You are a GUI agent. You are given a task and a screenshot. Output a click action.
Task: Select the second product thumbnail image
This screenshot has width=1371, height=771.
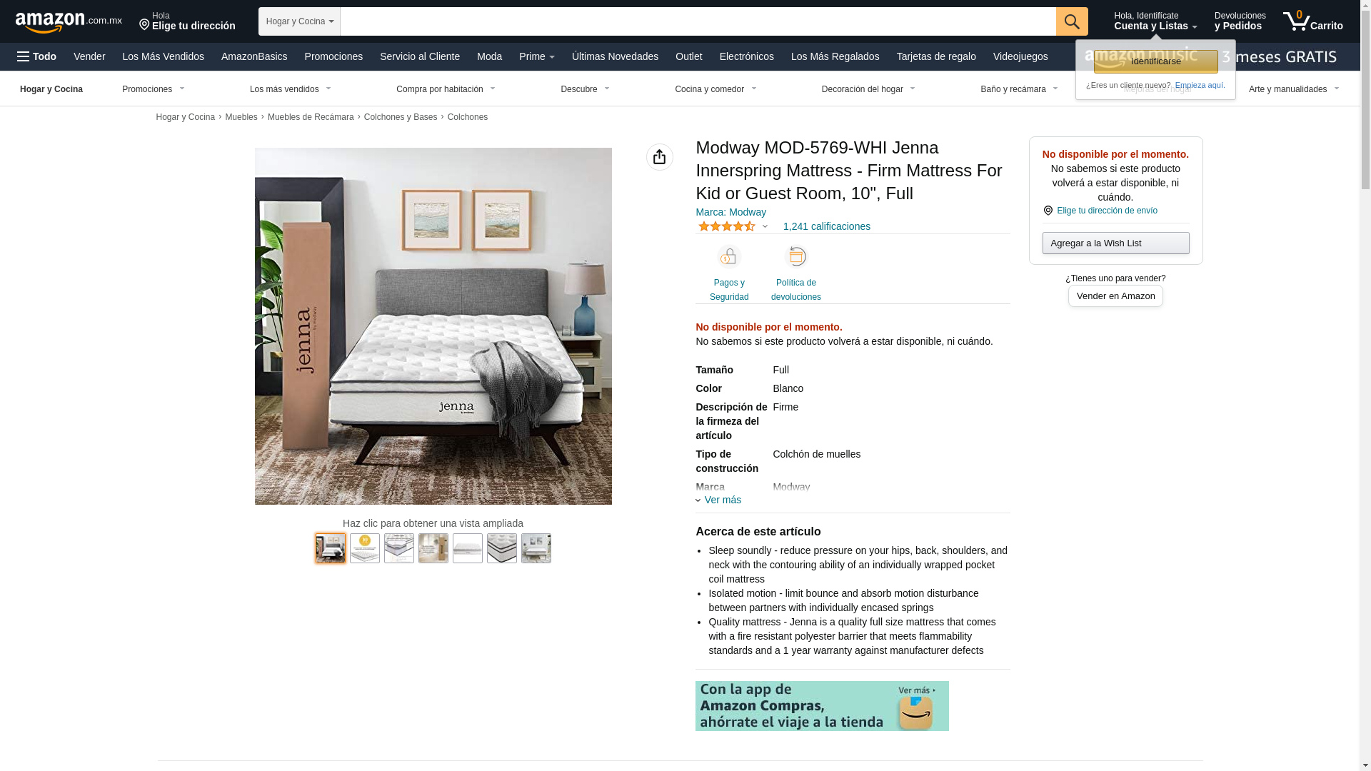point(365,548)
